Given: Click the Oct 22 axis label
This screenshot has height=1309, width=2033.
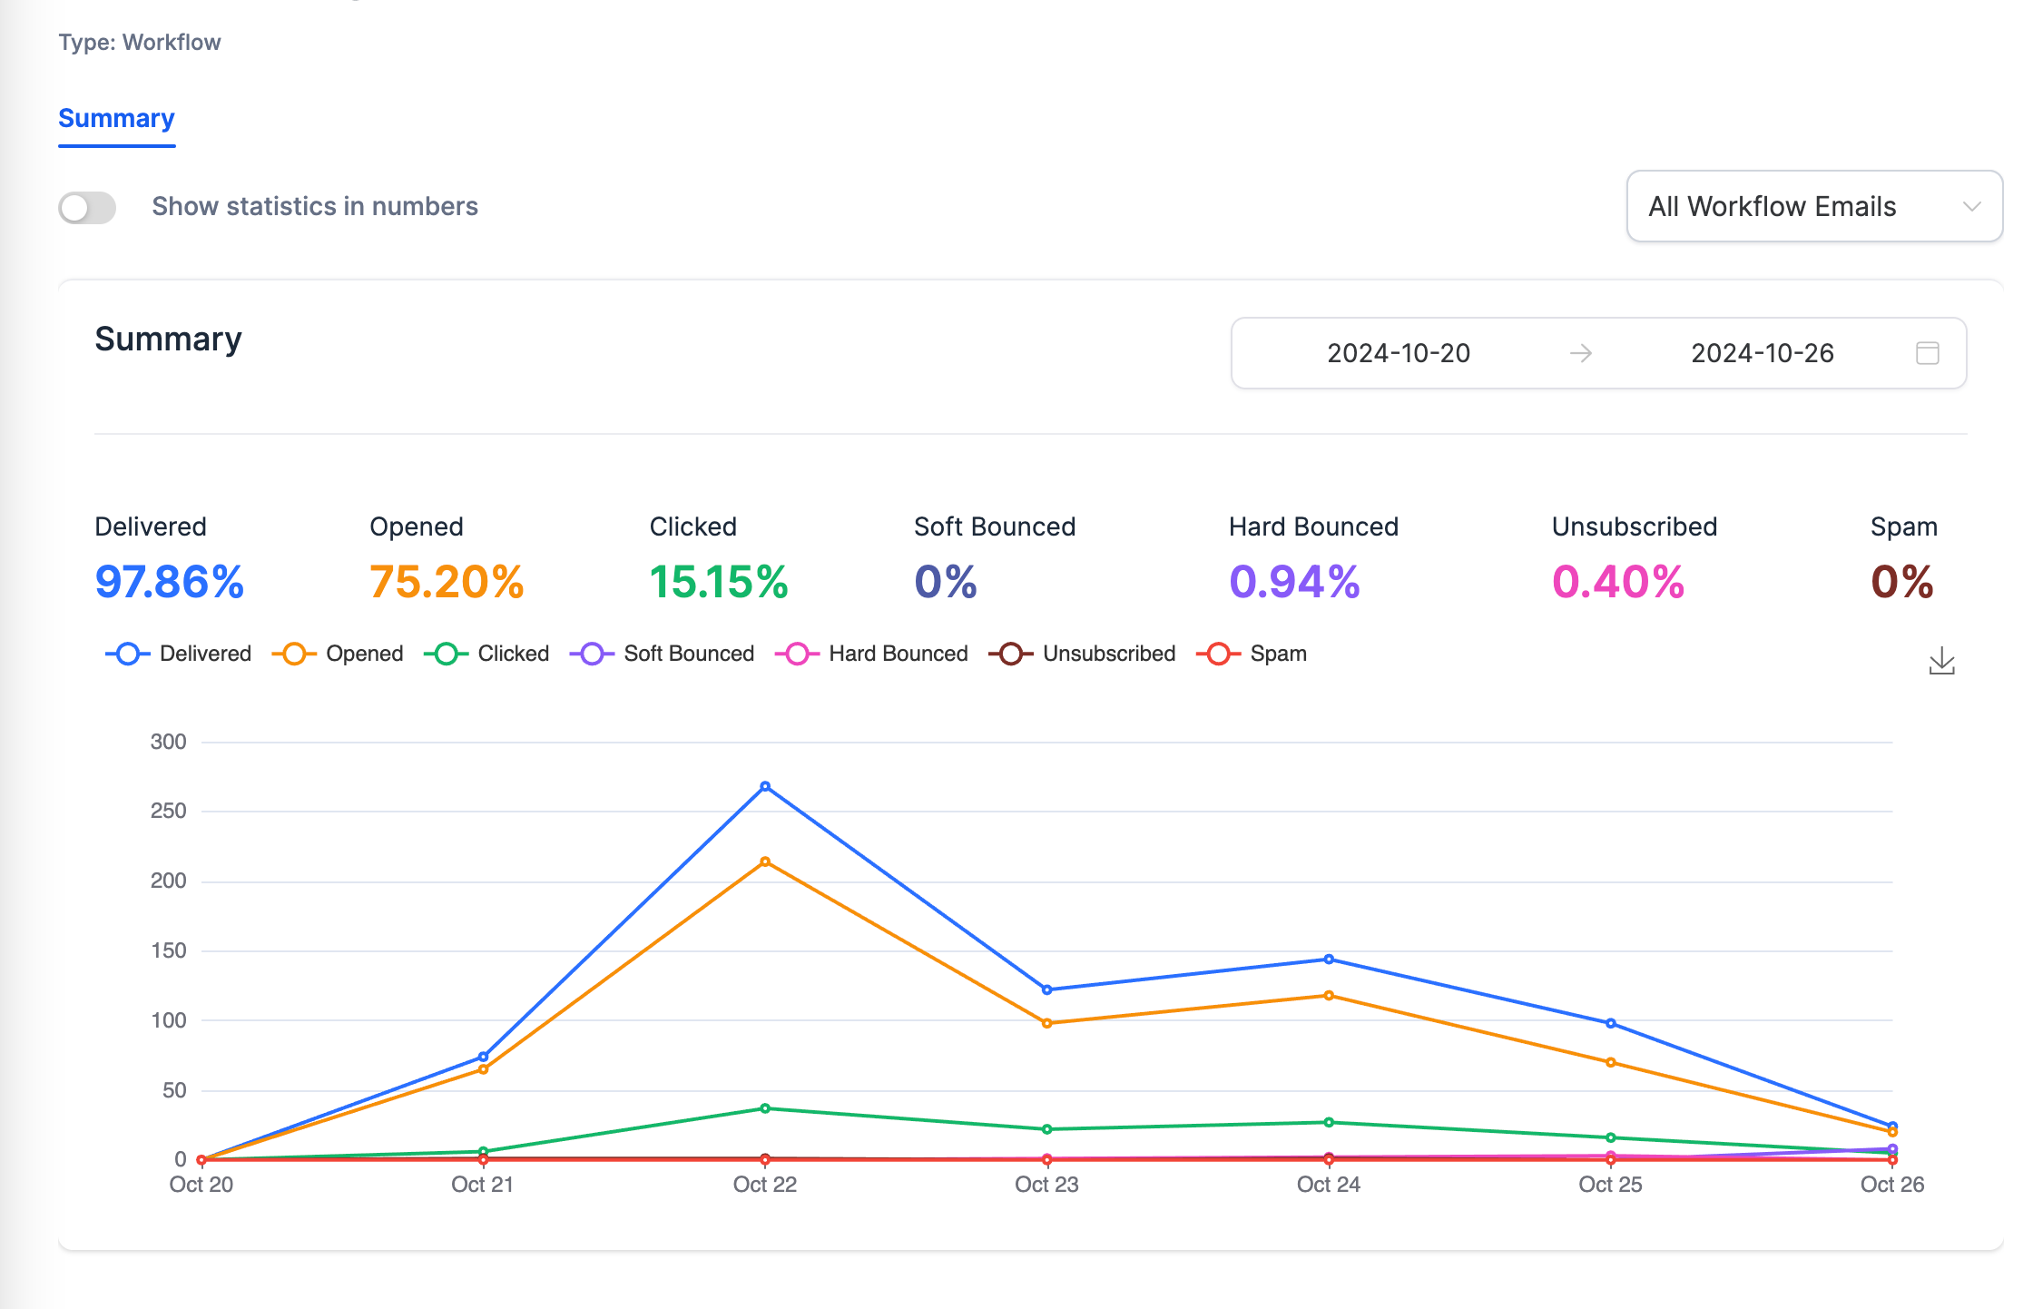Looking at the screenshot, I should 765,1185.
